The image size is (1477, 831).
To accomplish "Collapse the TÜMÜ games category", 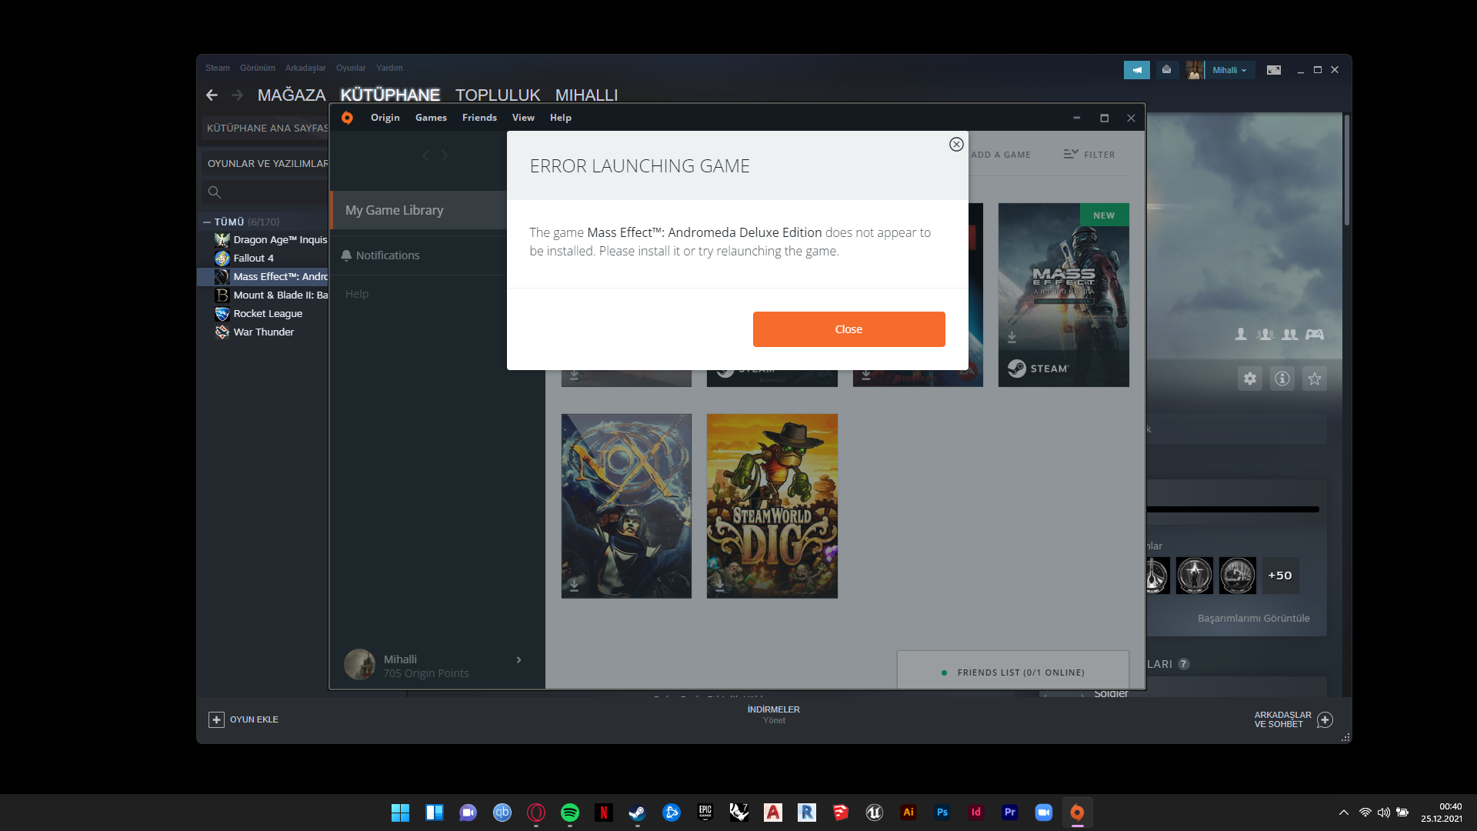I will [207, 222].
